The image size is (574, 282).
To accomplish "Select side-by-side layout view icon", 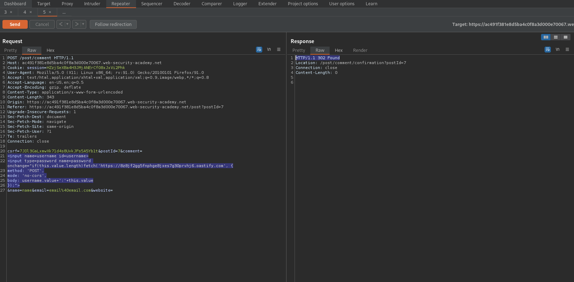I will click(546, 37).
